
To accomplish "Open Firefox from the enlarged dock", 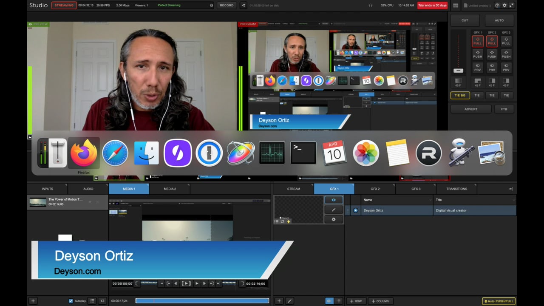I will click(84, 153).
